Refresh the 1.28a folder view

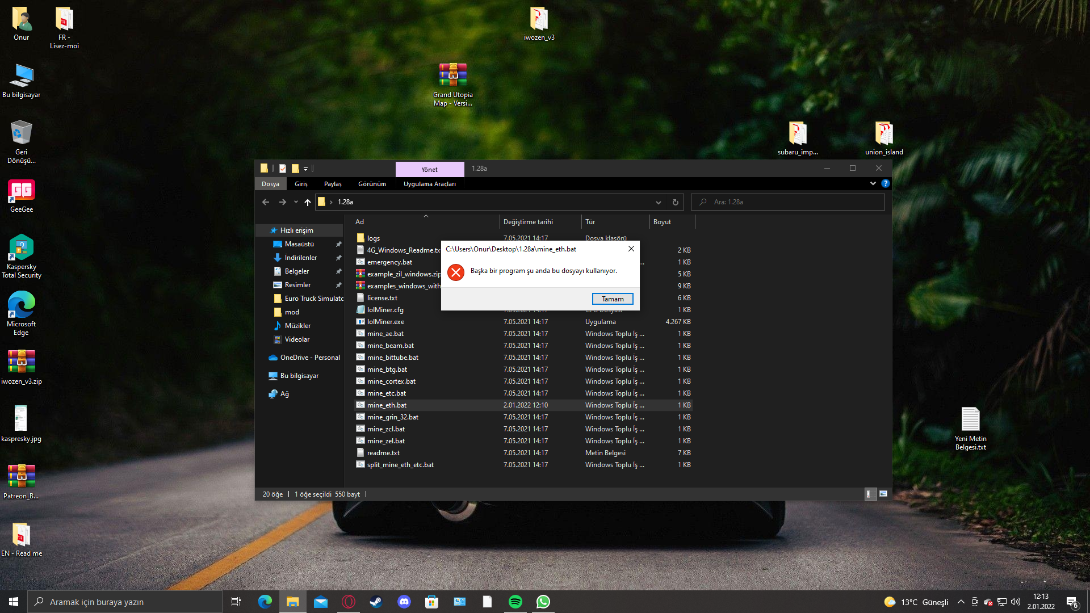[675, 202]
